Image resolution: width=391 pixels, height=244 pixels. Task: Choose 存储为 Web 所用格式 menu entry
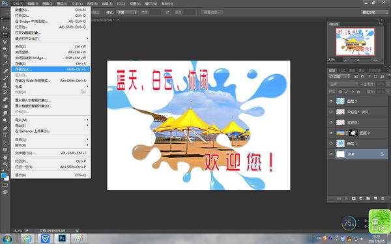[51, 81]
